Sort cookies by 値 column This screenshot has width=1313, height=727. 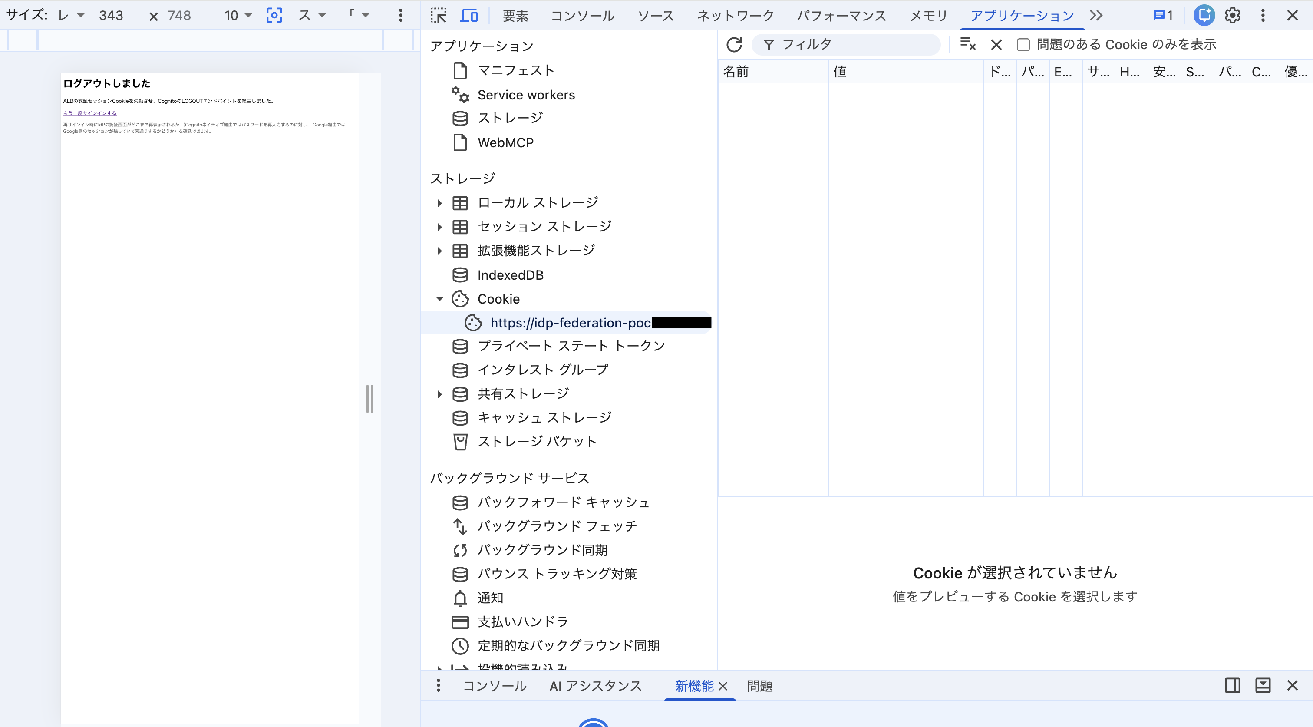point(906,71)
